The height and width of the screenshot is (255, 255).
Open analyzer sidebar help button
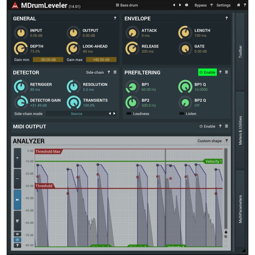tap(17, 245)
